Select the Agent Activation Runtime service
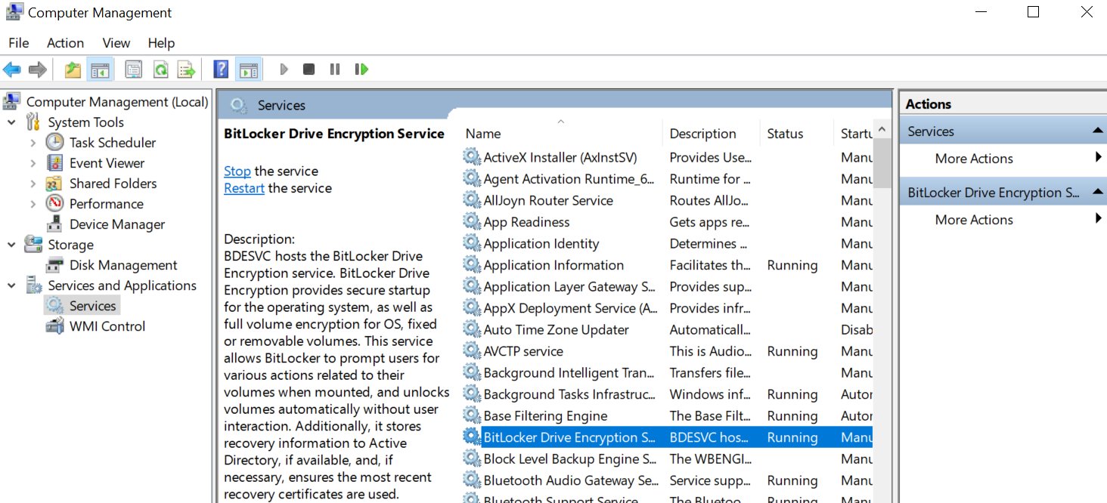Screen dimensions: 1107x503 [x=666, y=179]
